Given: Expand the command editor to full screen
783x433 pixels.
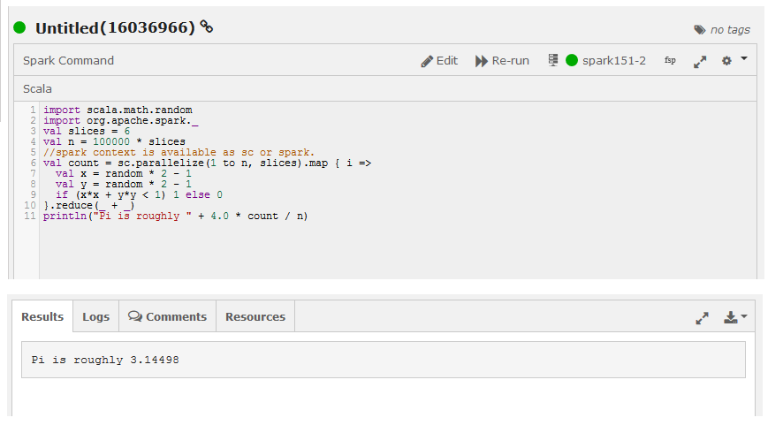Looking at the screenshot, I should click(x=700, y=62).
